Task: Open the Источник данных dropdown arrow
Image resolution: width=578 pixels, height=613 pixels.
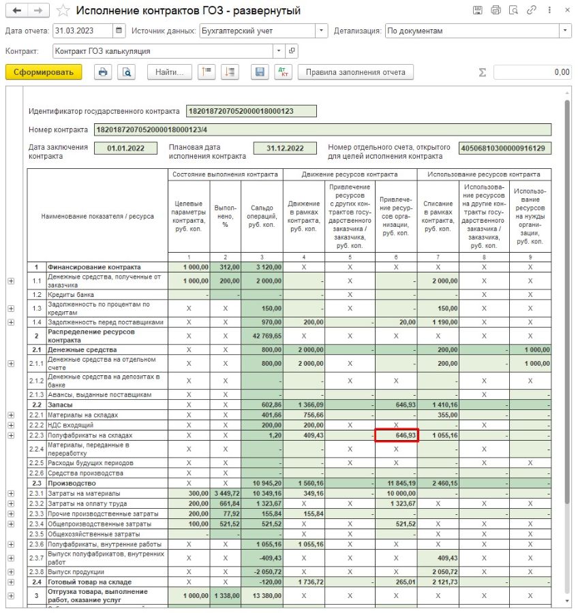Action: click(x=321, y=31)
